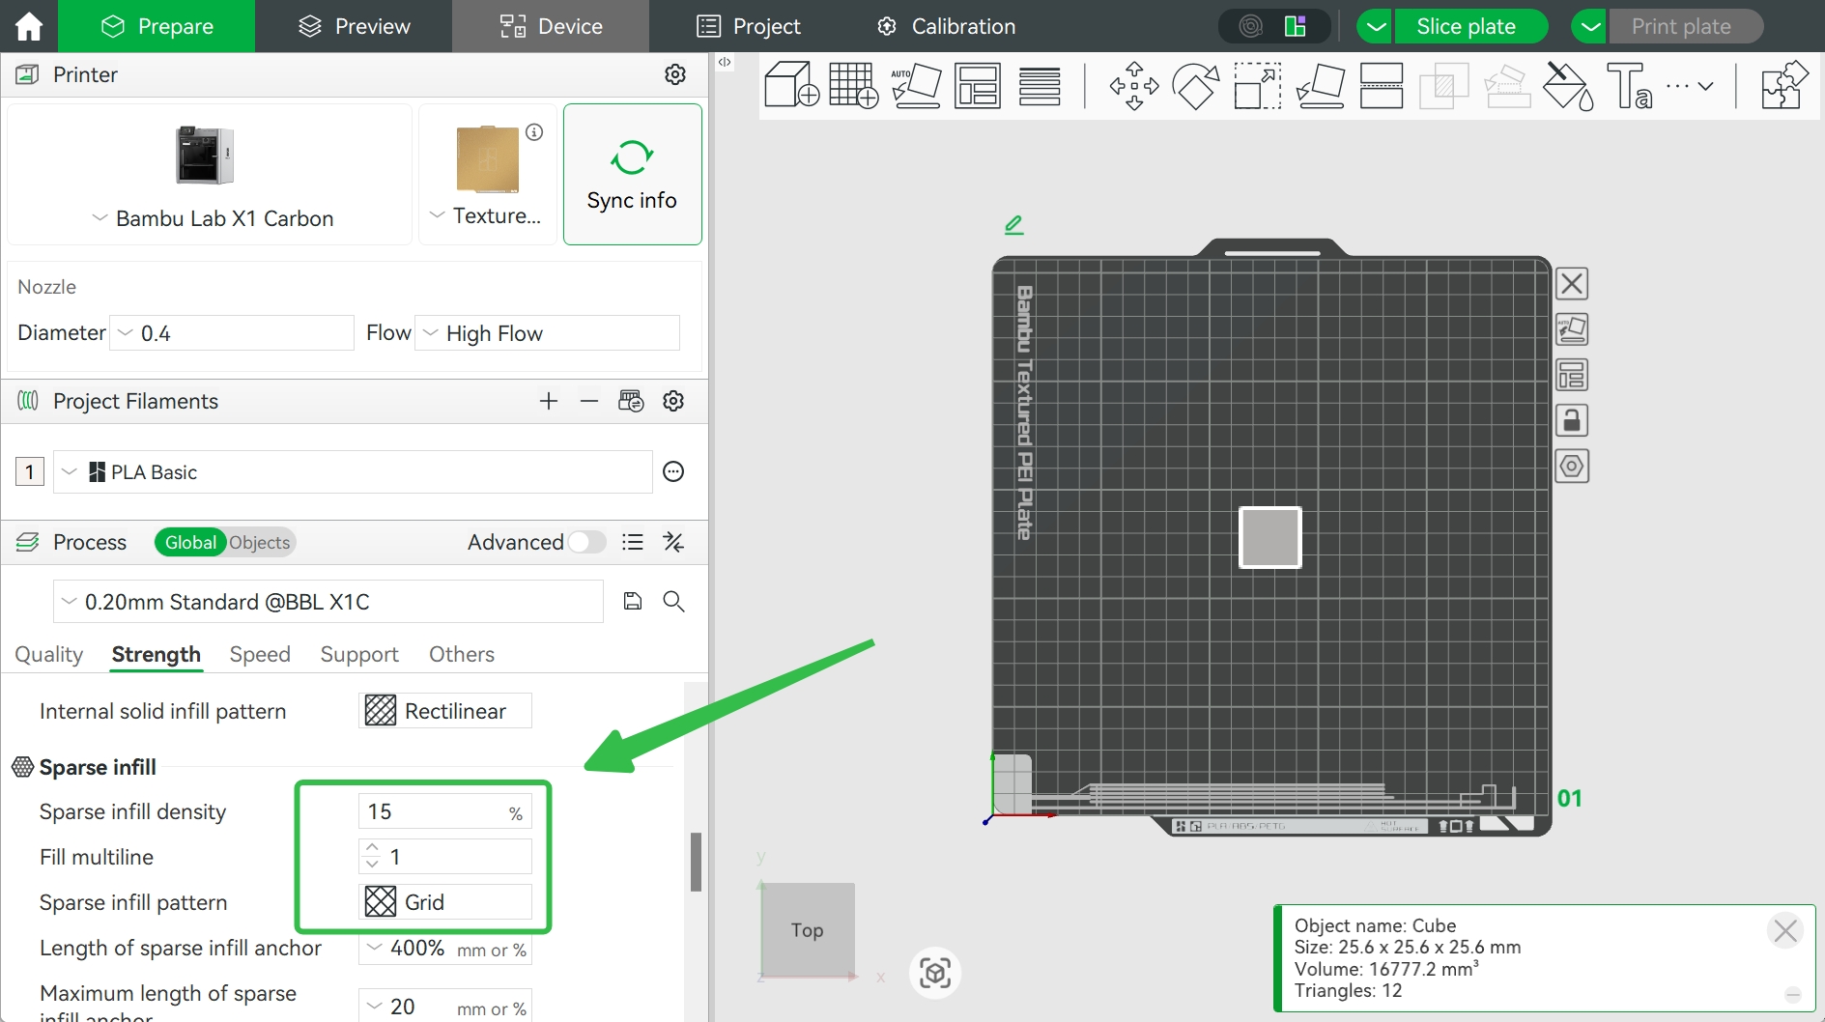Image resolution: width=1825 pixels, height=1022 pixels.
Task: Open the Slice plate dropdown arrow
Action: 1376,26
